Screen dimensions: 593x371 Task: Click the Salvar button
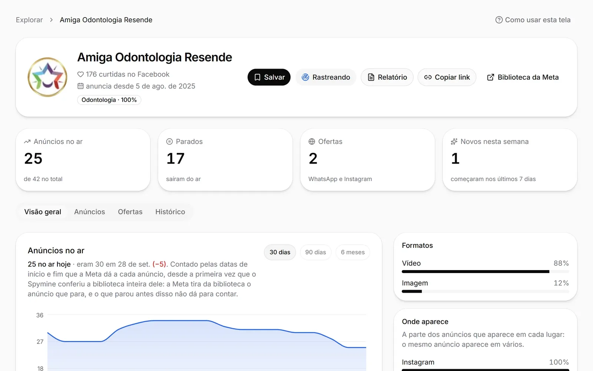pos(269,77)
